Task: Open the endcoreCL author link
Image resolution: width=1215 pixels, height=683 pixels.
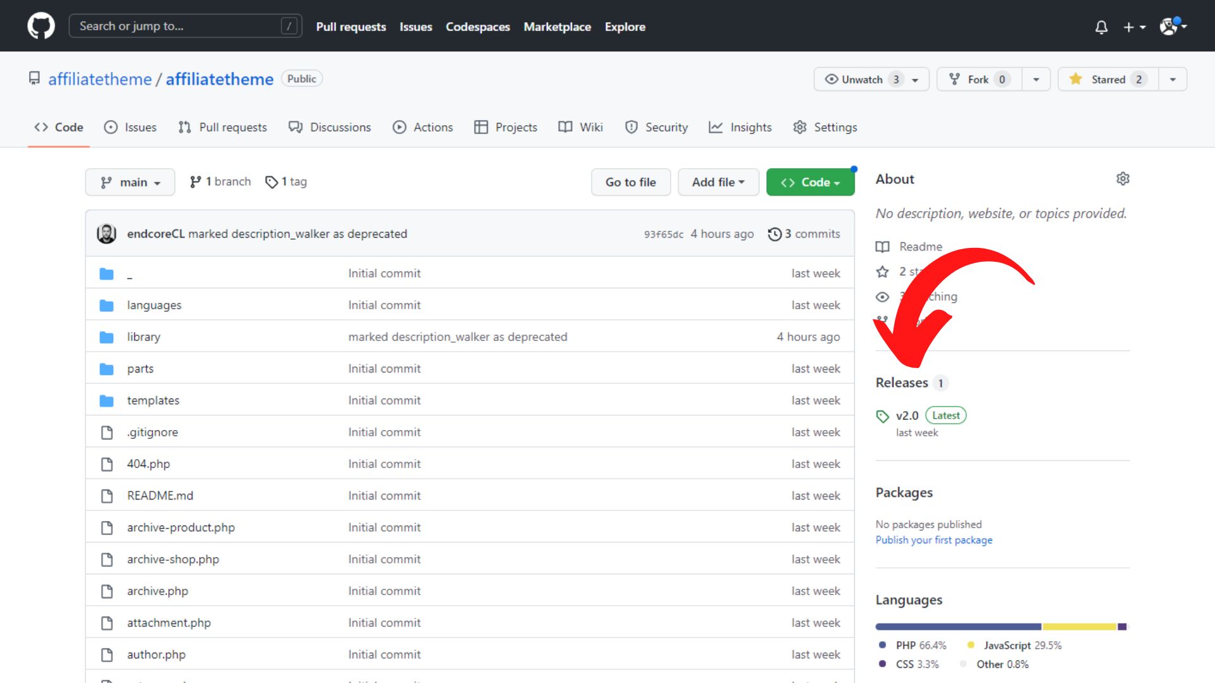Action: 156,233
